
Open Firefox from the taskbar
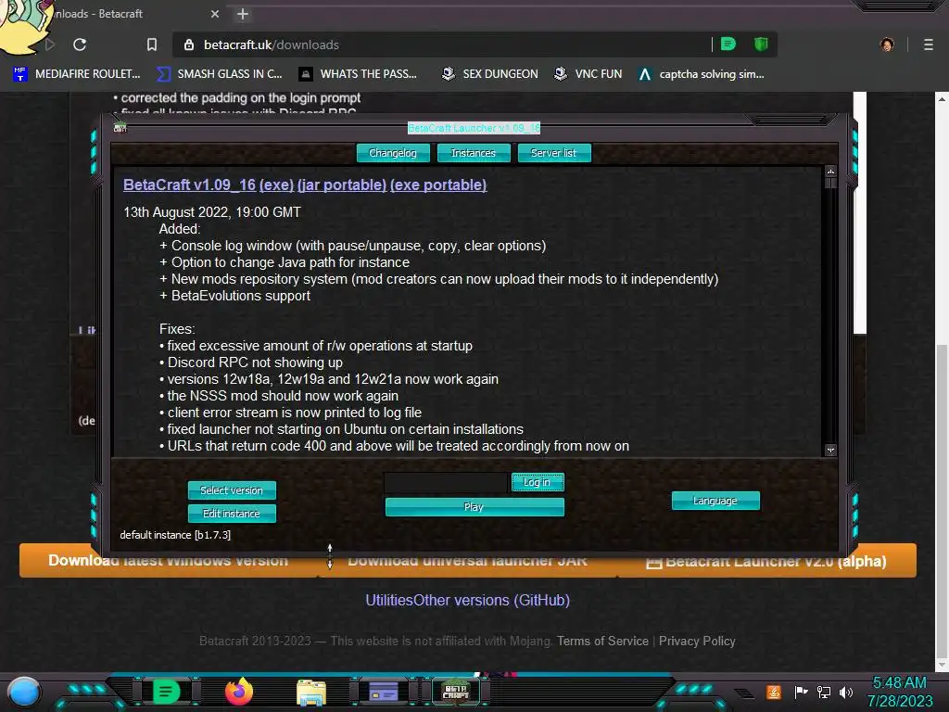click(x=238, y=692)
